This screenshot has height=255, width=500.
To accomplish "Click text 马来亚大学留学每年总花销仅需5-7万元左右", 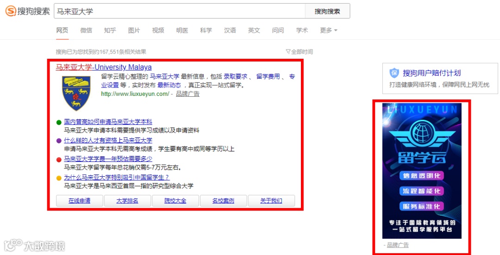I will click(123, 168).
